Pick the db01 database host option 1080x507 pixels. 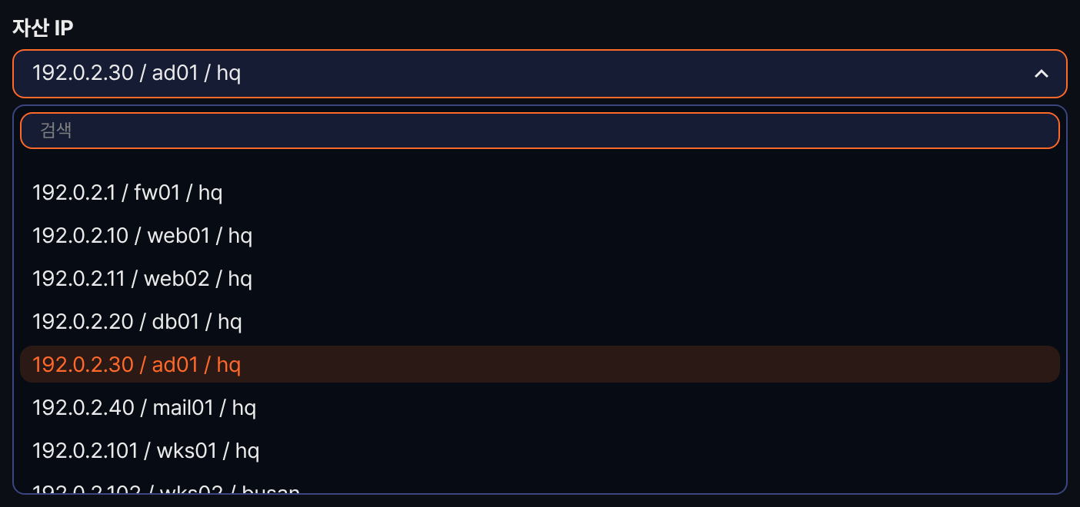tap(540, 321)
